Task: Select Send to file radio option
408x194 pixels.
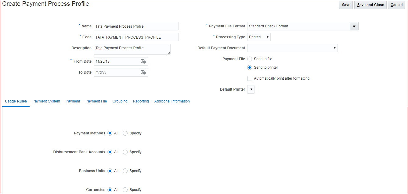Action: [250, 59]
